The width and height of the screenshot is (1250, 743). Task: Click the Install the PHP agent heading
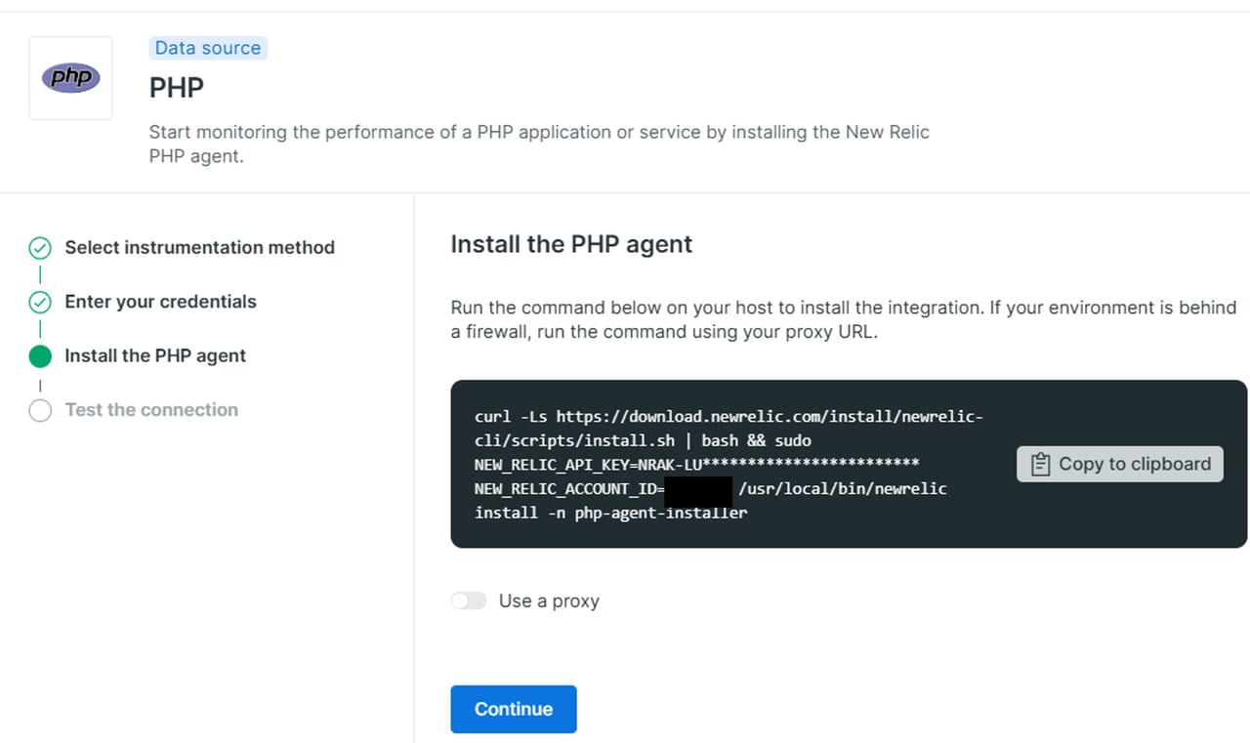[x=571, y=244]
